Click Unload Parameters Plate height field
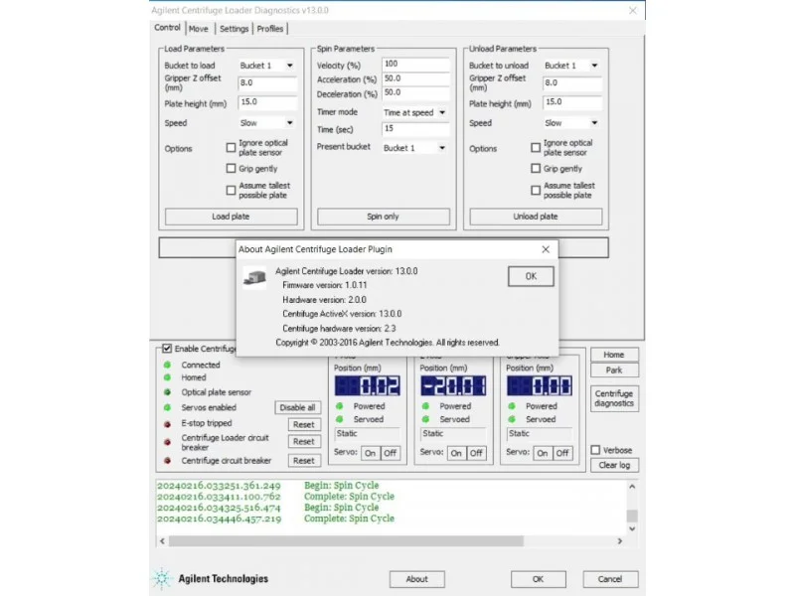Screen dimensions: 795x596 pos(572,102)
